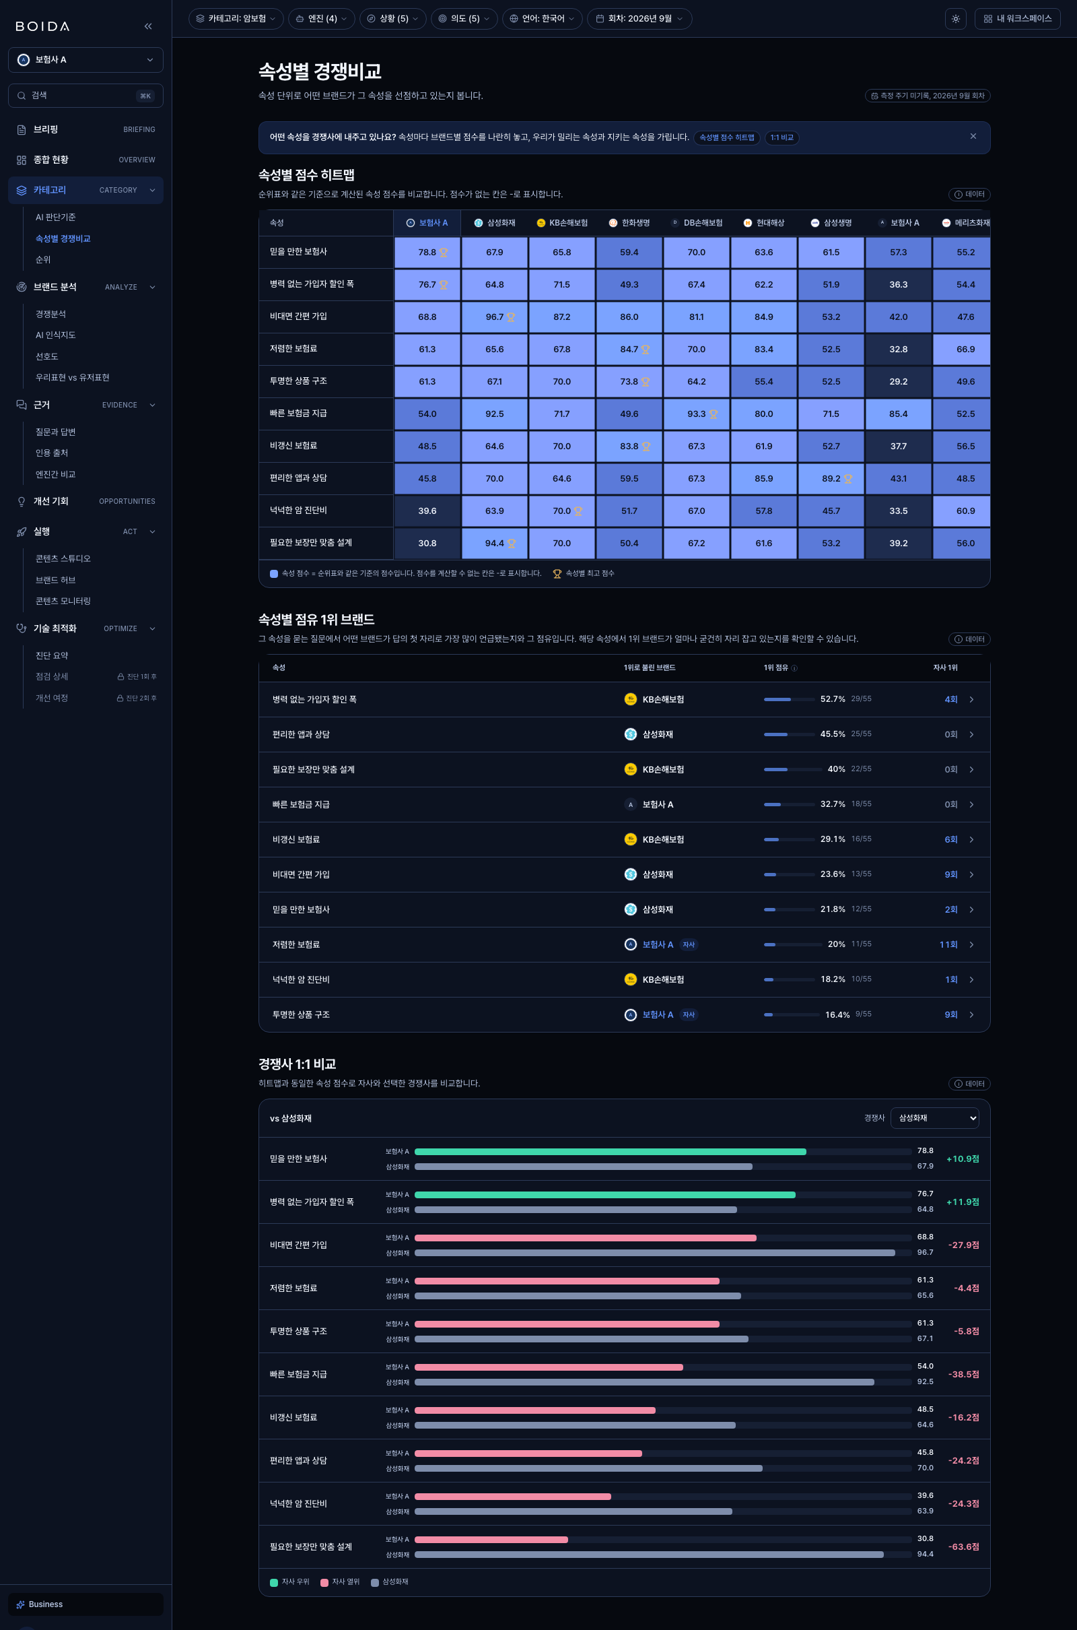Focus the 검색 search field
Screen dimensions: 1077x1630
(x=86, y=96)
